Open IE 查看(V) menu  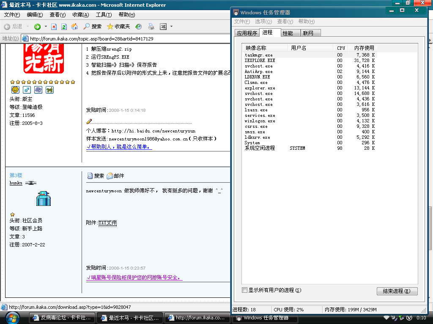pos(58,15)
